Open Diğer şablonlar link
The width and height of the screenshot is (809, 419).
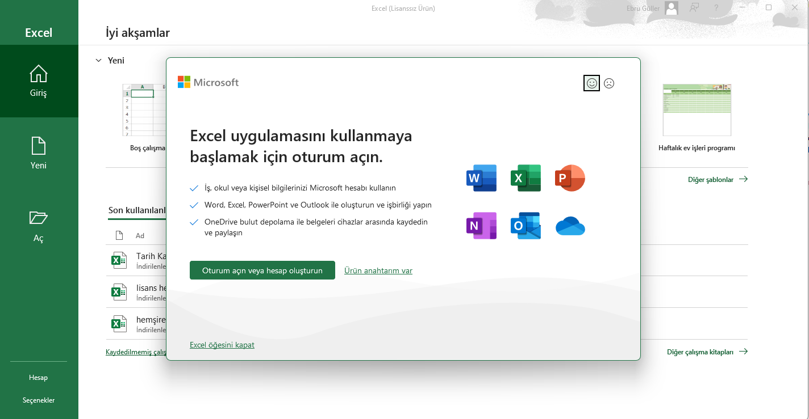point(718,179)
